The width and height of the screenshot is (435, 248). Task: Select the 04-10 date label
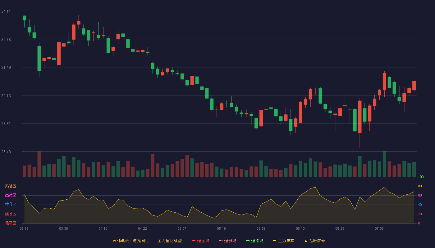[x=103, y=228]
